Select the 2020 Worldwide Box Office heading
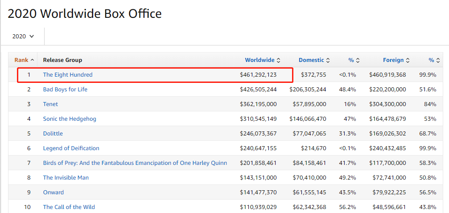The image size is (449, 213). pyautogui.click(x=85, y=14)
